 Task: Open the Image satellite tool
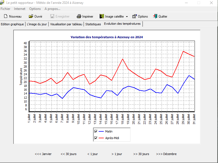[x=102, y=16]
